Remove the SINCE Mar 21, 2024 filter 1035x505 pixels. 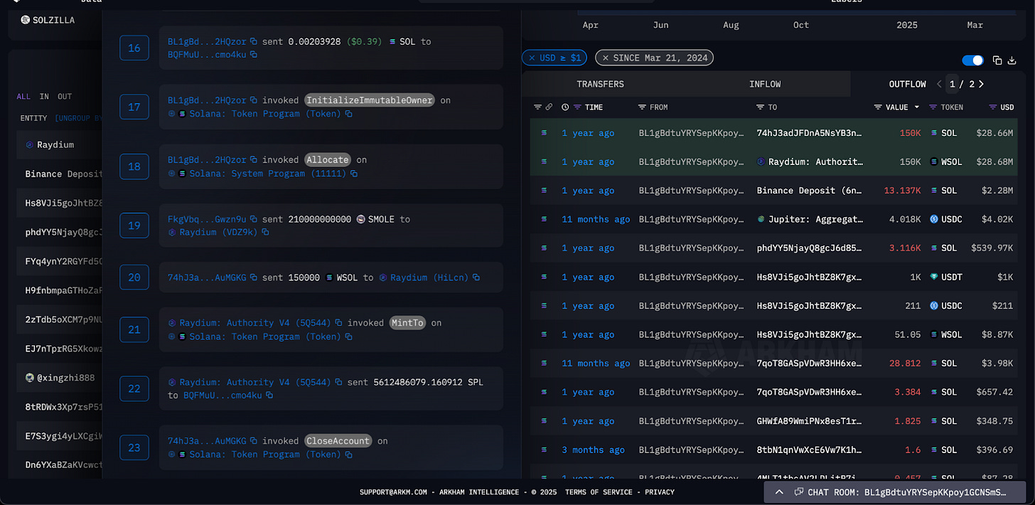pyautogui.click(x=605, y=58)
